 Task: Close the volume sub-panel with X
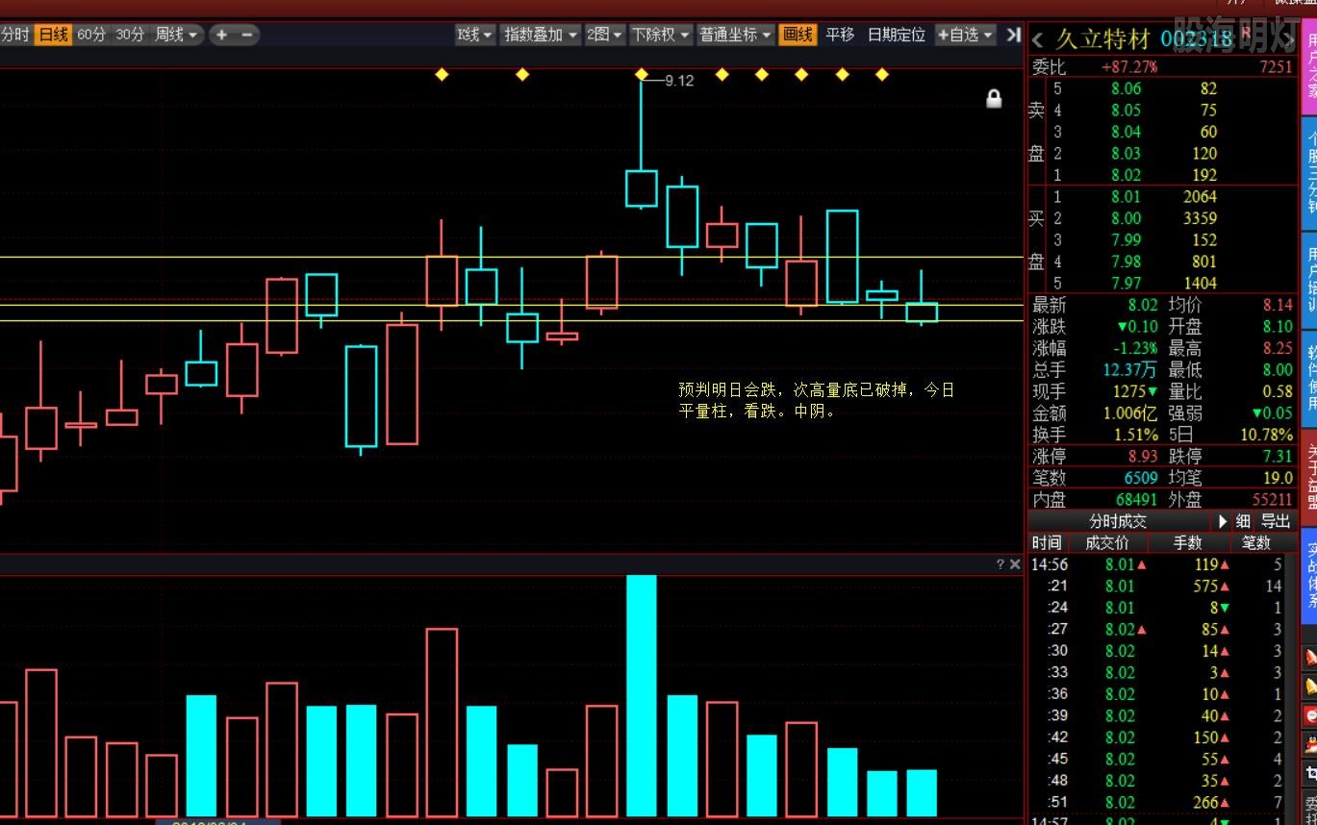pos(1015,564)
